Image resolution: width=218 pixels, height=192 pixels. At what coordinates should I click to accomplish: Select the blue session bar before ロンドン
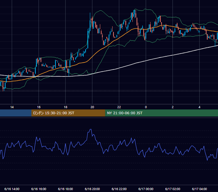pos(16,113)
